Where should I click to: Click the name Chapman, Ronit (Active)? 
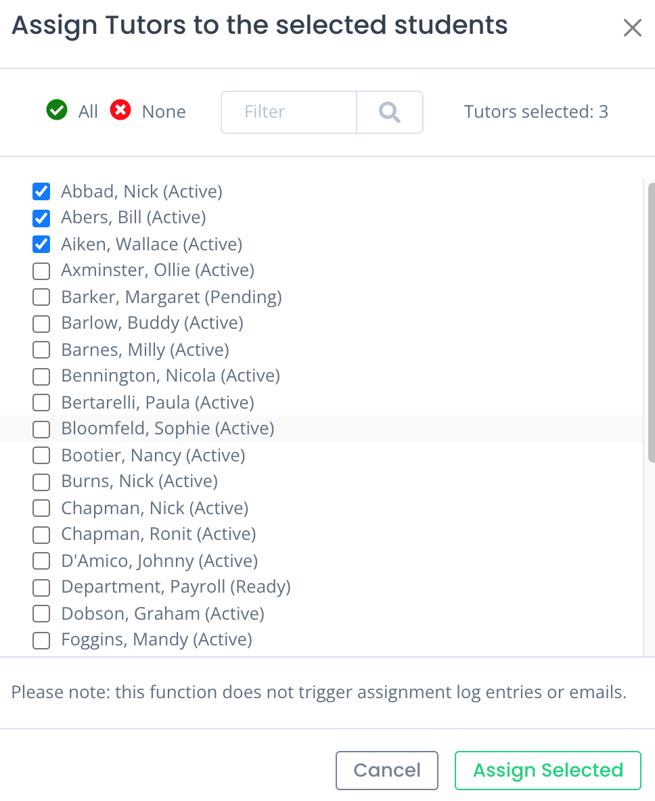(x=158, y=534)
